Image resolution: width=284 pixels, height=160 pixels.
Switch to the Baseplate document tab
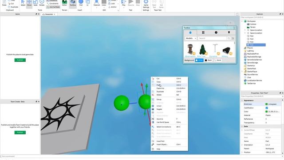pos(49,14)
